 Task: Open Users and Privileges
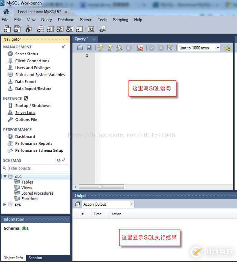point(33,68)
